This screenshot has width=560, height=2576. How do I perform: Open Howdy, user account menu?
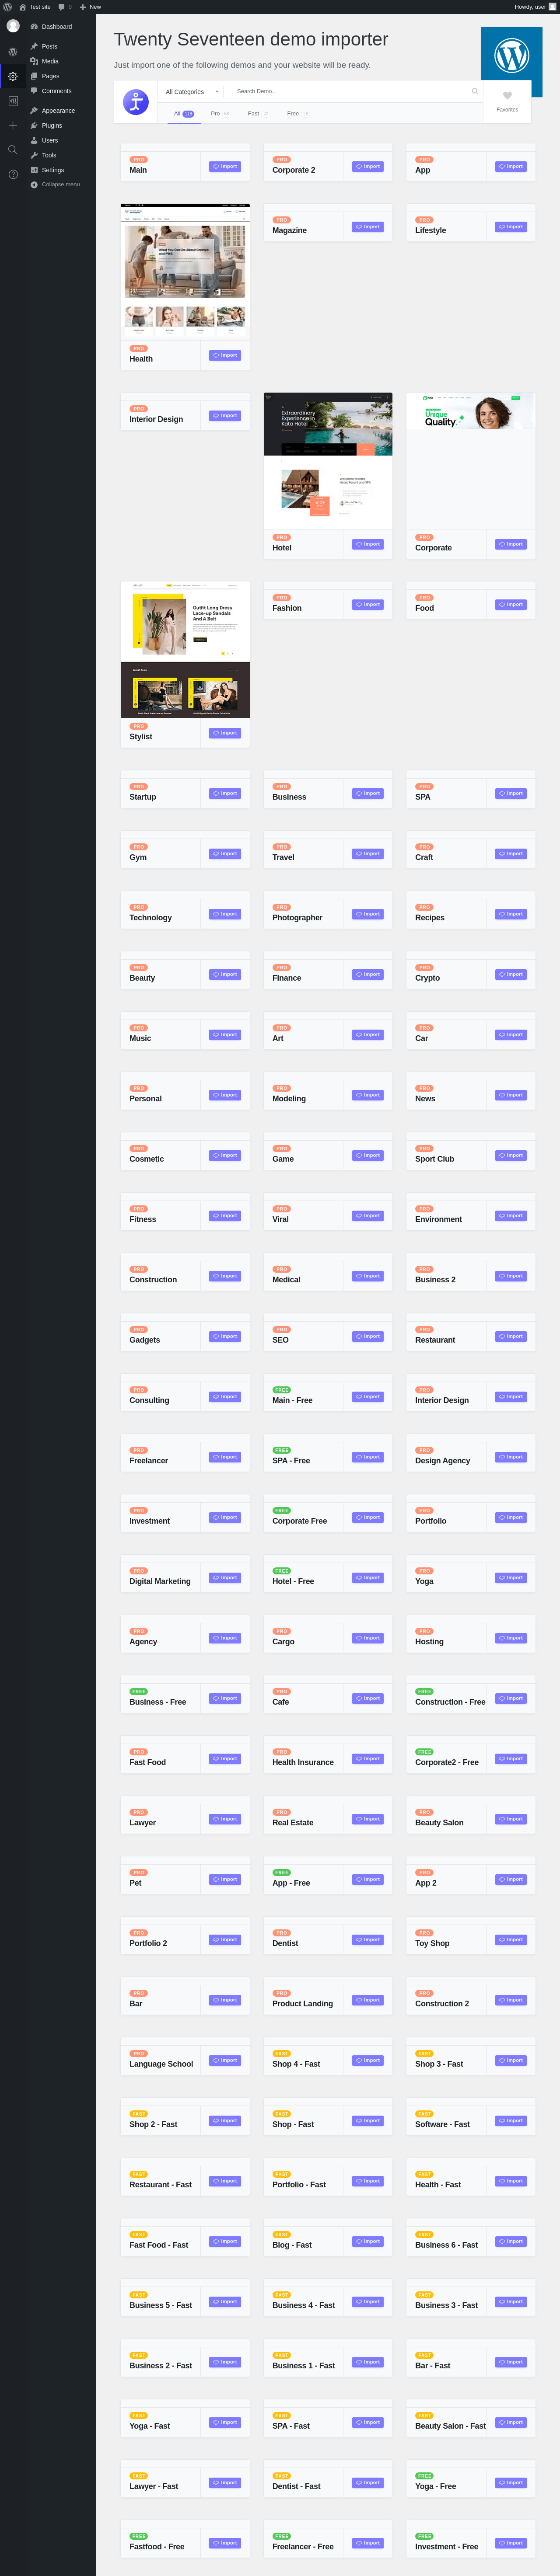click(x=534, y=6)
